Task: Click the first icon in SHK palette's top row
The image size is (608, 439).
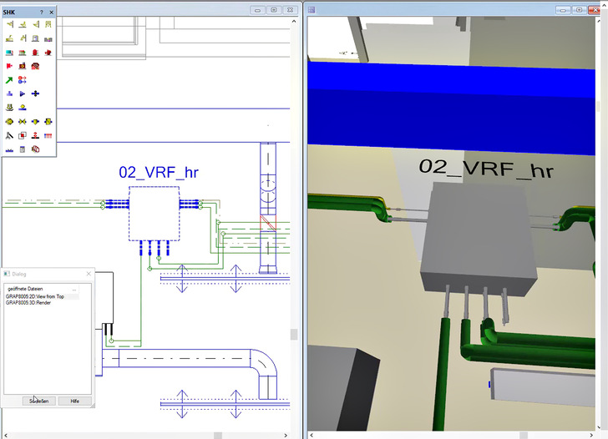Action: [9, 24]
